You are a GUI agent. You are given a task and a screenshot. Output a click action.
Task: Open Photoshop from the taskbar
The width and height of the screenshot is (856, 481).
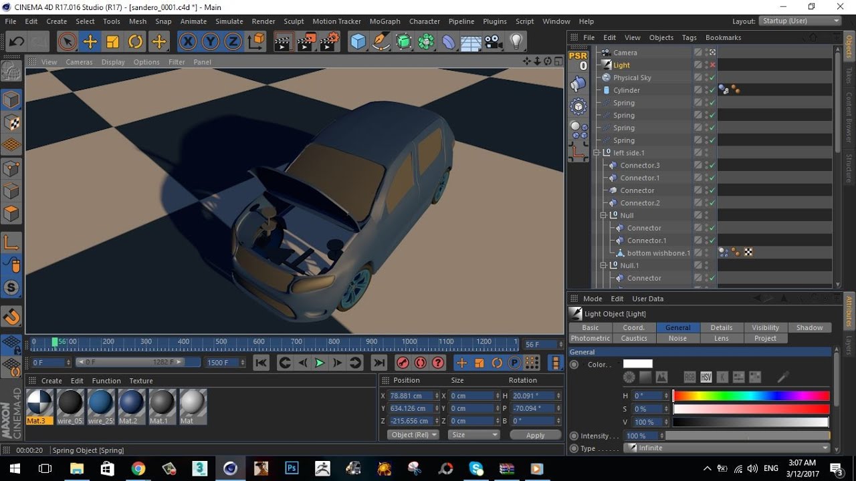coord(292,468)
